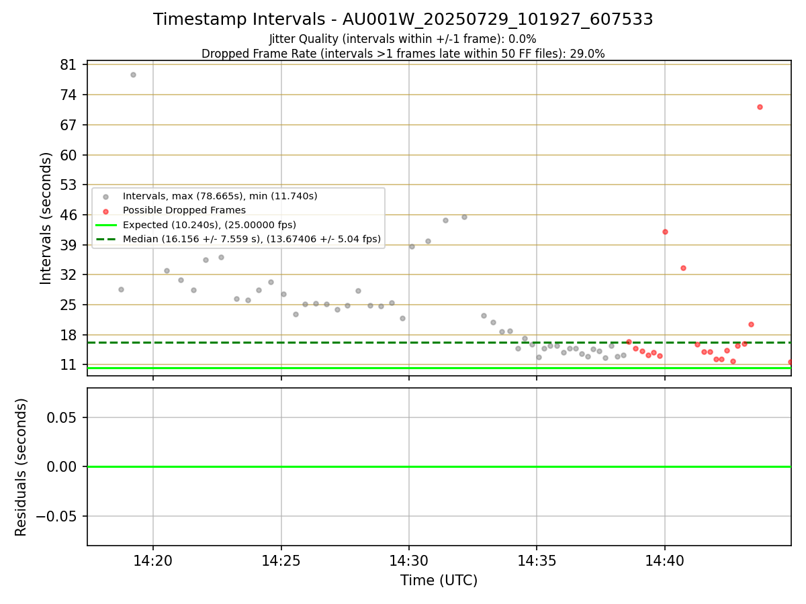Image resolution: width=806 pixels, height=604 pixels.
Task: Click the highest gray point near 14:32
Action: tap(464, 217)
